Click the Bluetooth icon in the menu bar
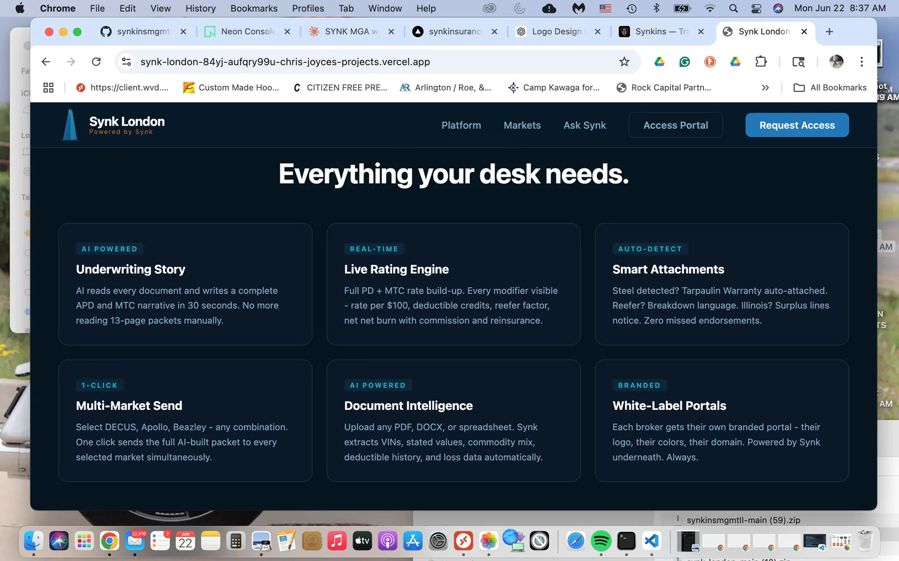This screenshot has height=561, width=899. pos(656,8)
